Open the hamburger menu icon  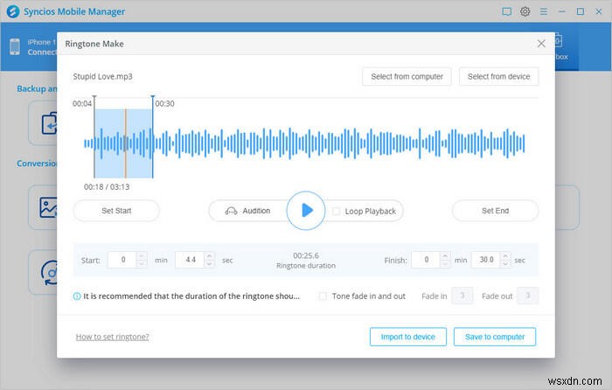(543, 11)
